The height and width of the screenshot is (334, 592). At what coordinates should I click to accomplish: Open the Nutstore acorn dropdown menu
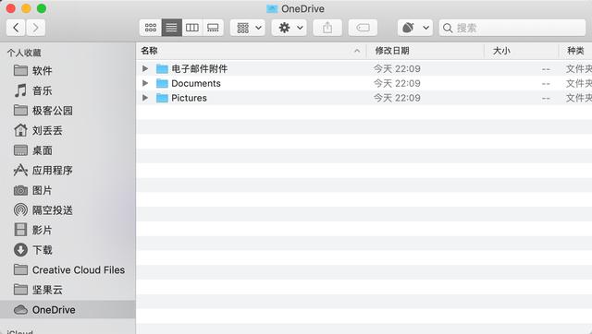coord(415,28)
